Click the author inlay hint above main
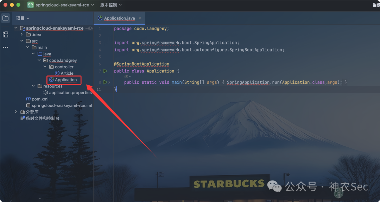This screenshot has width=380, height=202. pos(127,76)
